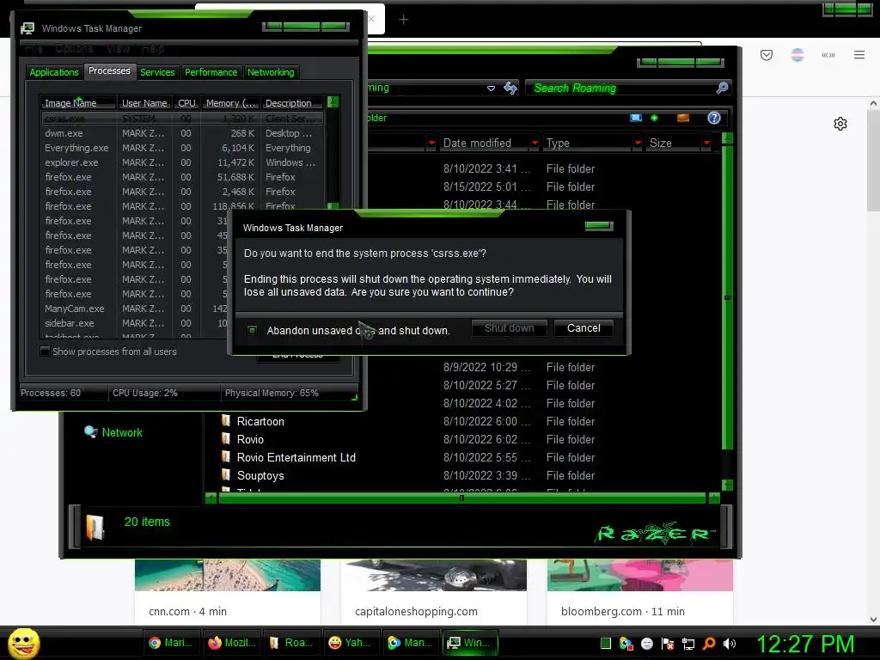Open the 'Roa...' folder taskbar item
This screenshot has width=880, height=660.
(x=291, y=643)
